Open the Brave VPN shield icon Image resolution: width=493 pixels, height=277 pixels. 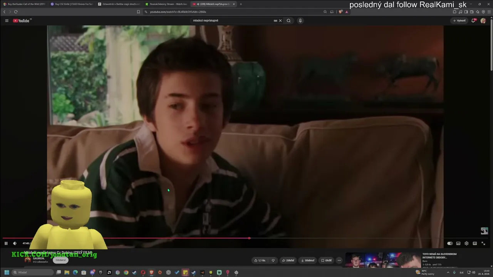coord(483,12)
